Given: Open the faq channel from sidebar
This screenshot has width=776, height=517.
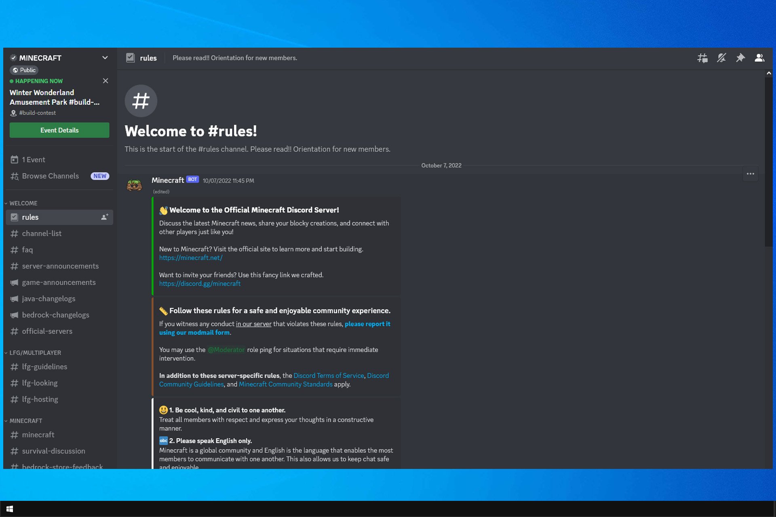Looking at the screenshot, I should click(x=27, y=249).
